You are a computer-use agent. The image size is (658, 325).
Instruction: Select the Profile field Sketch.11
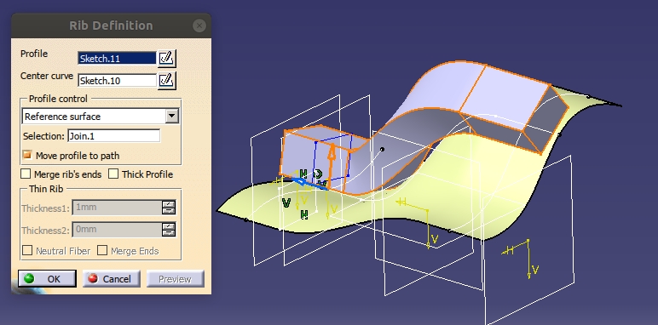[x=117, y=58]
